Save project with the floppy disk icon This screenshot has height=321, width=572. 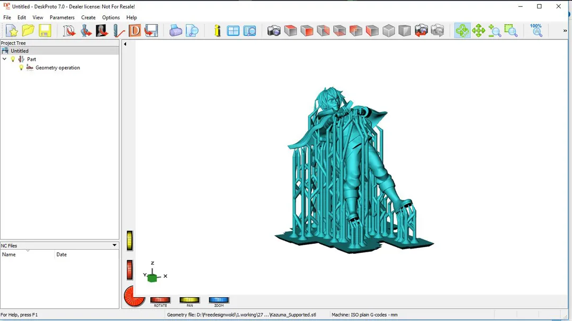44,31
